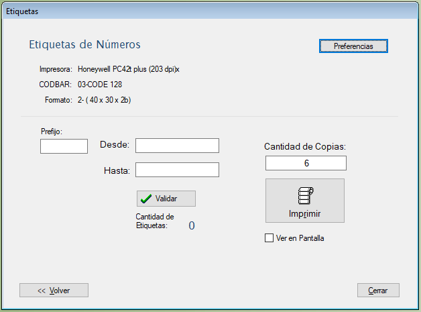Click into the Desde text box
The width and height of the screenshot is (421, 312).
[177, 146]
